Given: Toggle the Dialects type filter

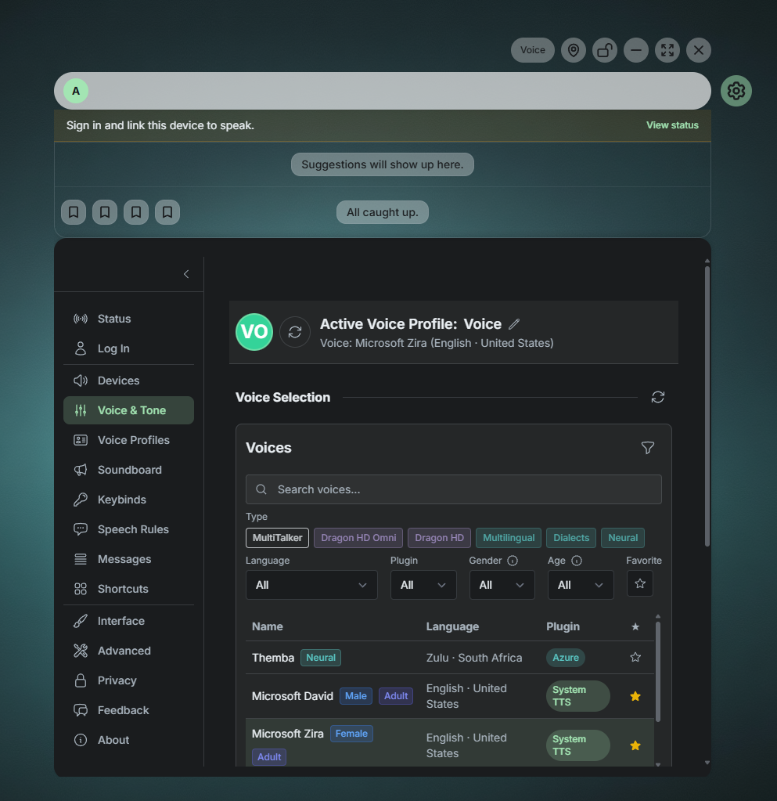Looking at the screenshot, I should 570,538.
